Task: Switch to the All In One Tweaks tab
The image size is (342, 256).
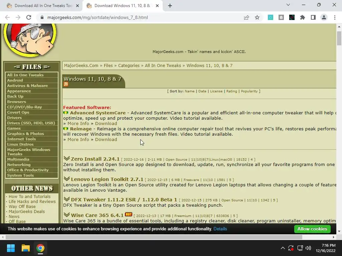Action: point(41,6)
